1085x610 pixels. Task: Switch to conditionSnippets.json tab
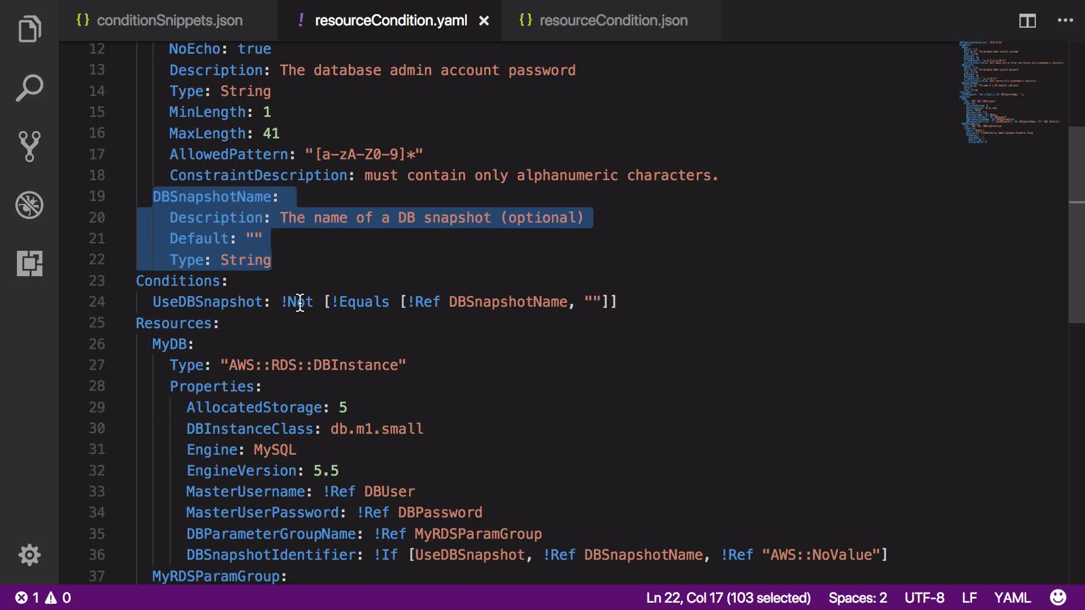click(169, 21)
